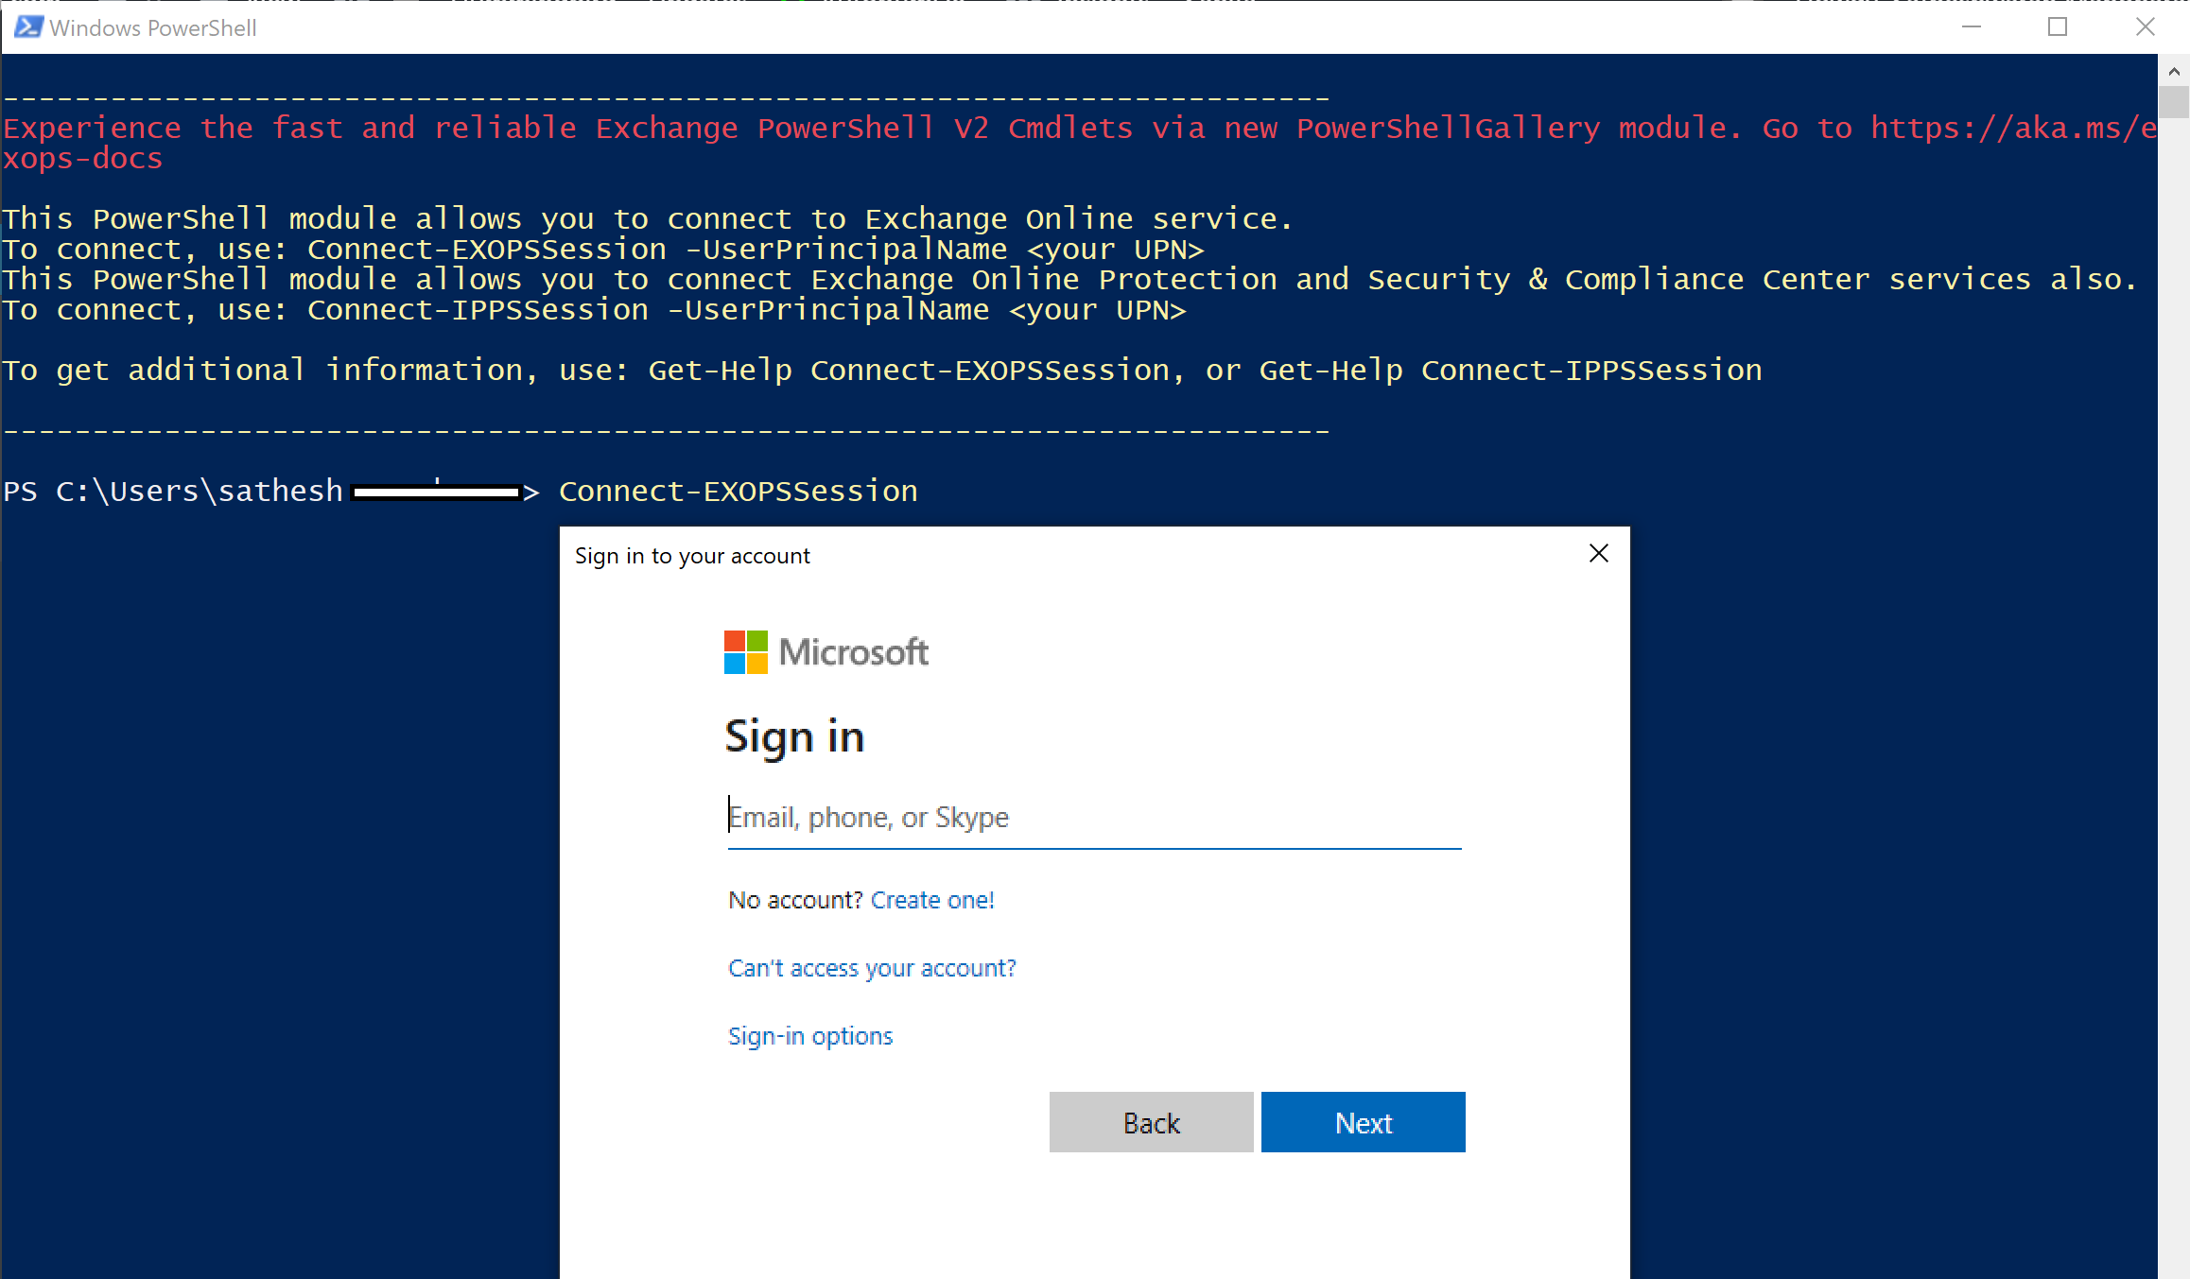
Task: Click 'To get additional information' help line
Action: [x=882, y=371]
